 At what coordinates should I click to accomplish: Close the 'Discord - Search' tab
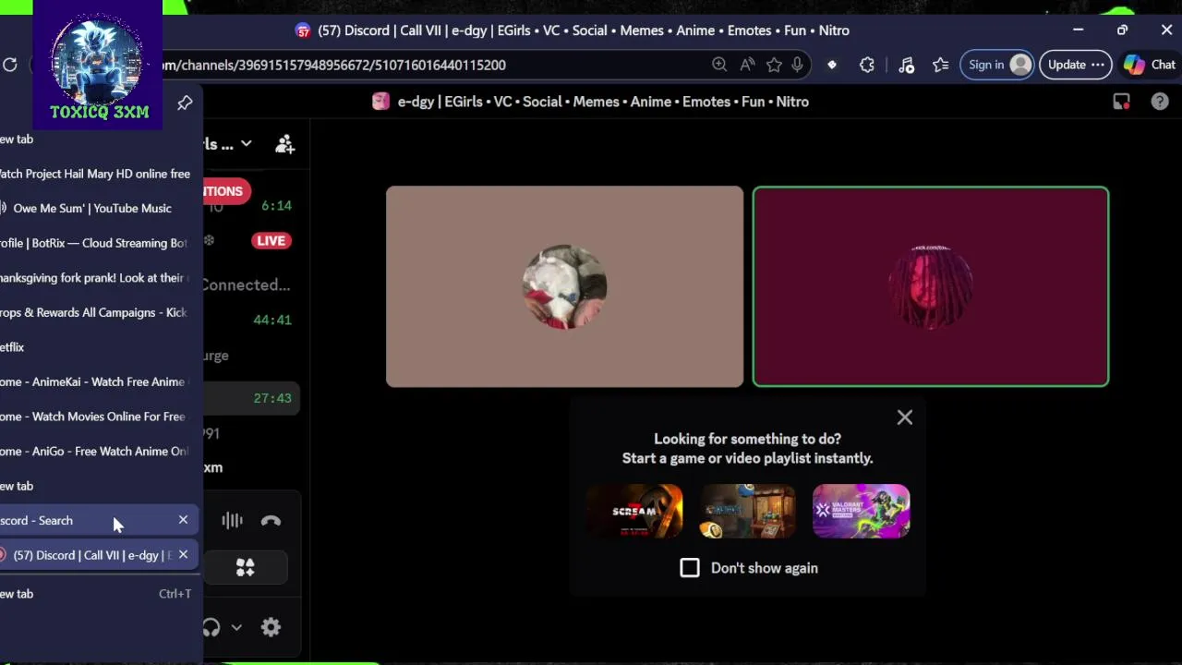[183, 520]
